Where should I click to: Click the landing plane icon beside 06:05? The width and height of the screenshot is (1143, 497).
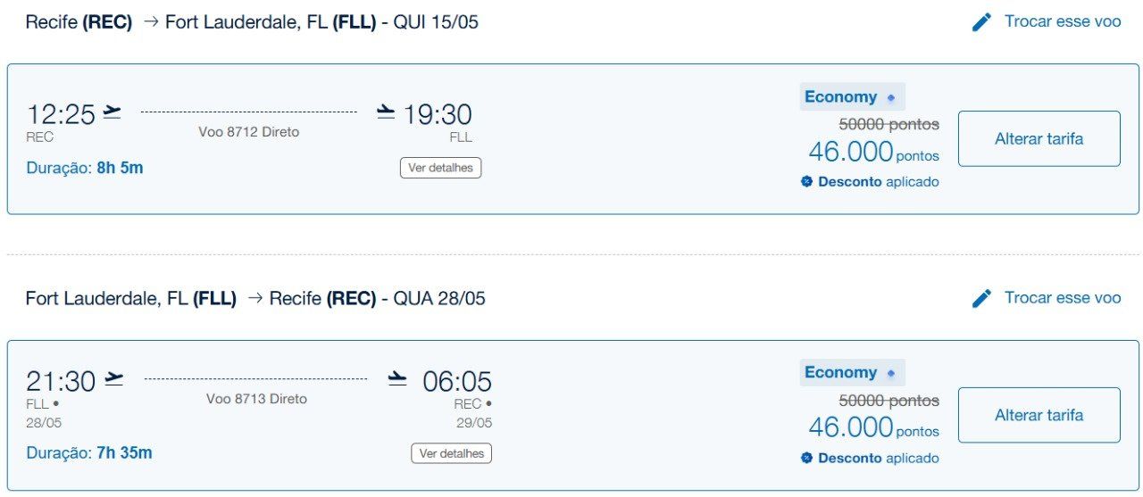pos(397,378)
